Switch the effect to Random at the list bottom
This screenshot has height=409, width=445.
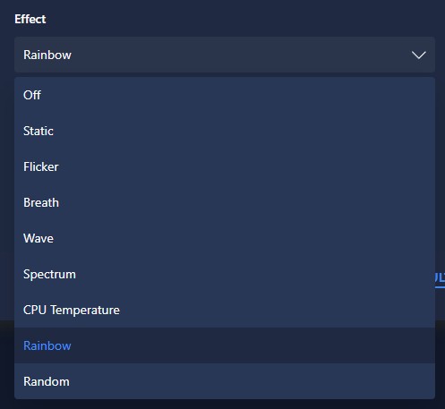coord(225,381)
